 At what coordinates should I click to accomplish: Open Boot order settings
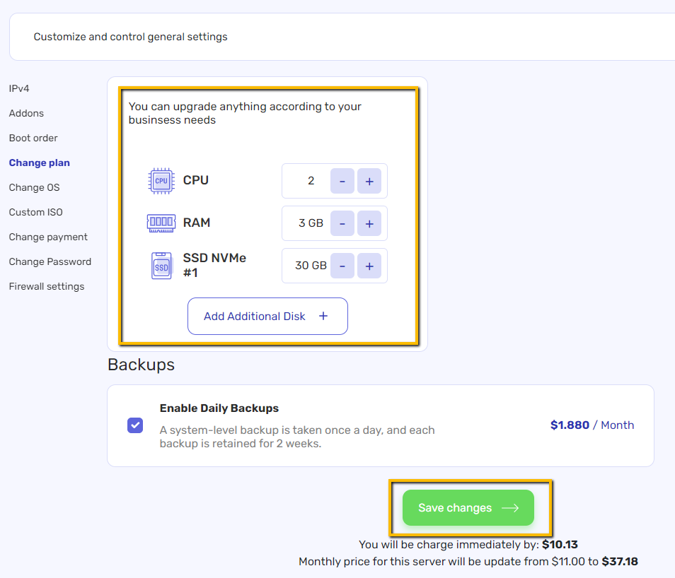[x=33, y=138]
